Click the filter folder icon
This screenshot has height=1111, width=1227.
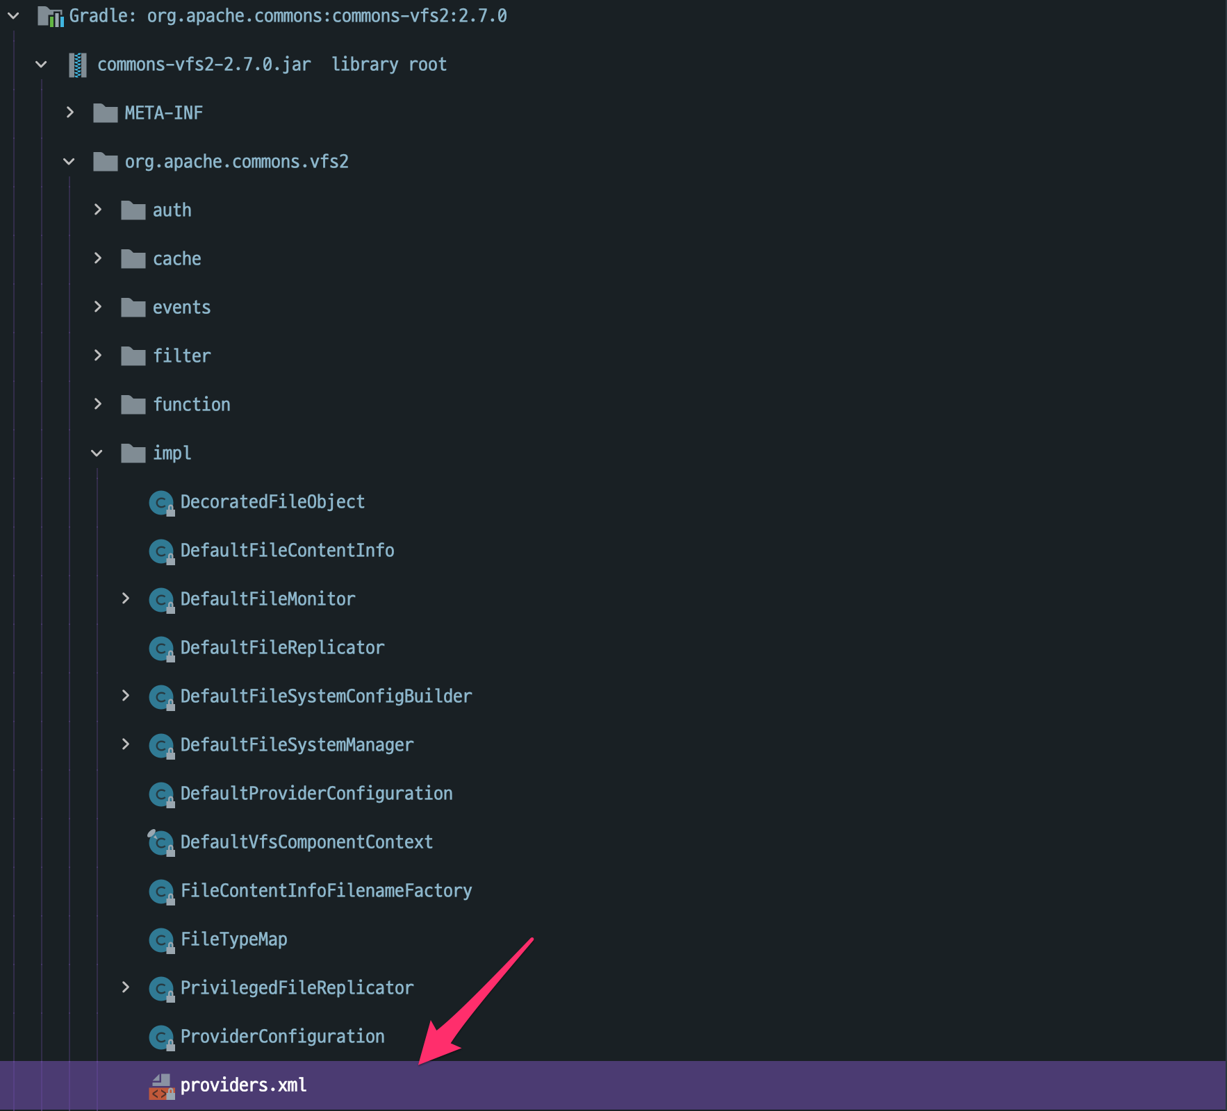[x=133, y=356]
